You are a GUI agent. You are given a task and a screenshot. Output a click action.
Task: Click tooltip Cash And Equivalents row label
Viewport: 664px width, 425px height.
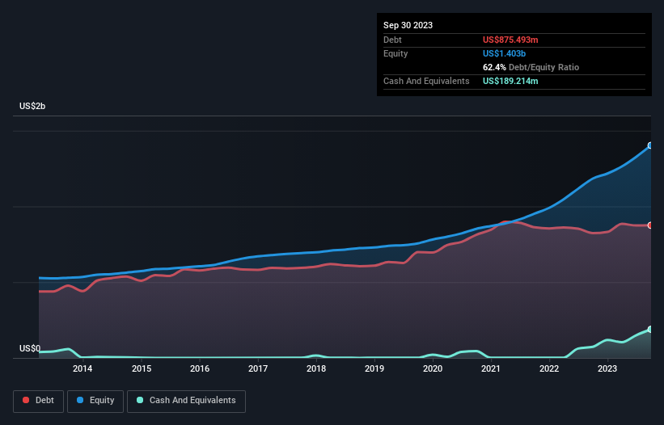tap(426, 81)
